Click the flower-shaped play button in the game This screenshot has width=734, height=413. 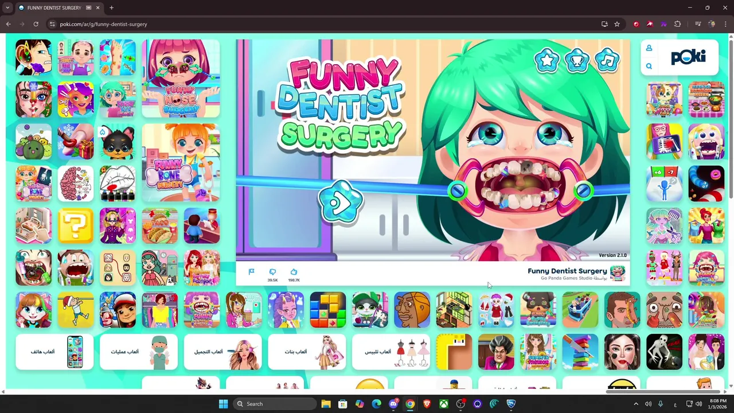(341, 202)
